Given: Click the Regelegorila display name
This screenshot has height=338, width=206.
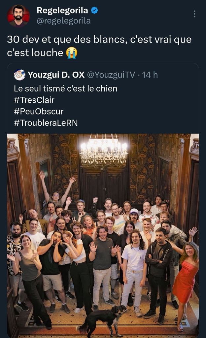Looking at the screenshot, I should pyautogui.click(x=62, y=10).
